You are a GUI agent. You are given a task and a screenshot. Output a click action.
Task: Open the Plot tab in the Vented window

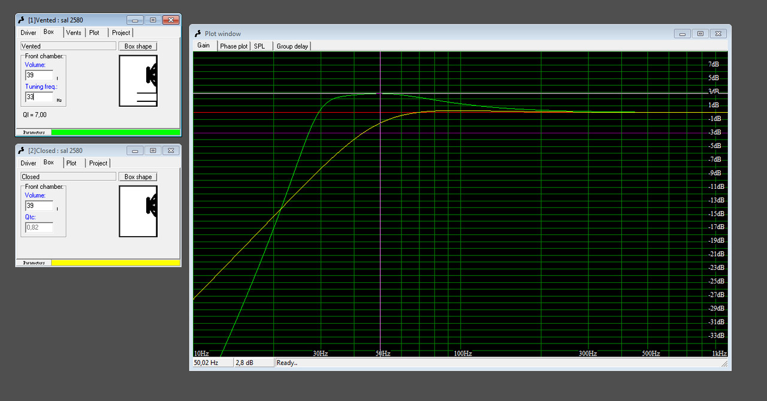coord(95,32)
